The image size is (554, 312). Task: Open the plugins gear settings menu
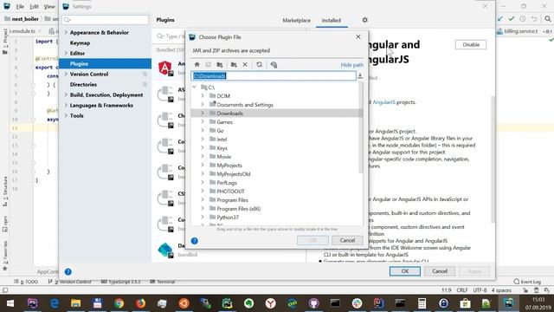point(365,20)
